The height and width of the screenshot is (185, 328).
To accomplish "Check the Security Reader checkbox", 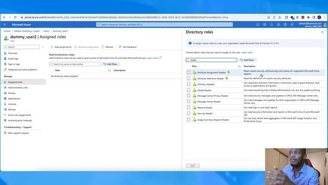I will tap(189, 114).
